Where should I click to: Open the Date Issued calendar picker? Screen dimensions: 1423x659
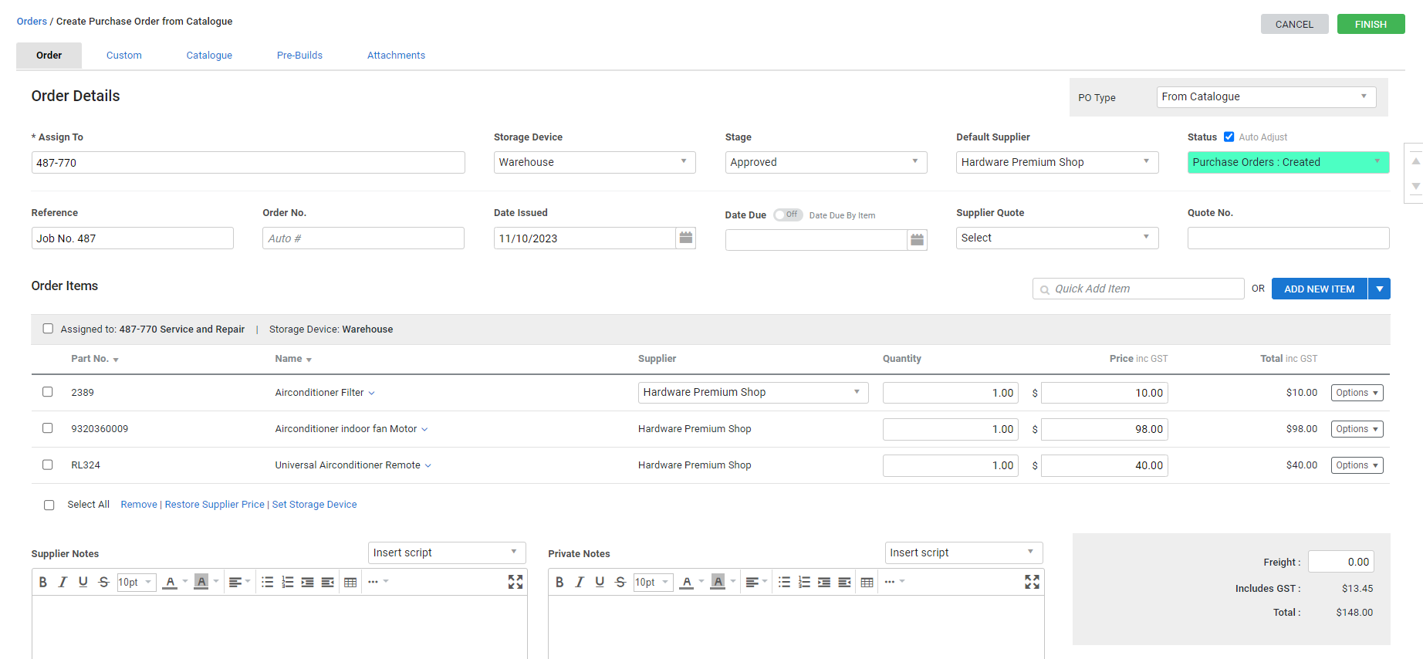685,238
